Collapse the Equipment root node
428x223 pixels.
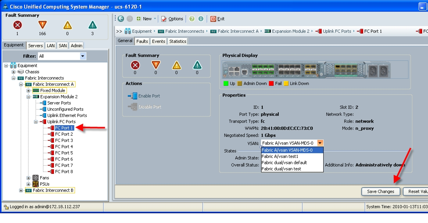6,65
